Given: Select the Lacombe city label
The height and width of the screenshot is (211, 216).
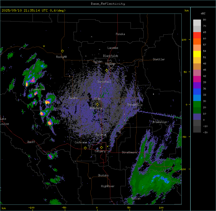Looking at the screenshot, I should tap(113, 48).
